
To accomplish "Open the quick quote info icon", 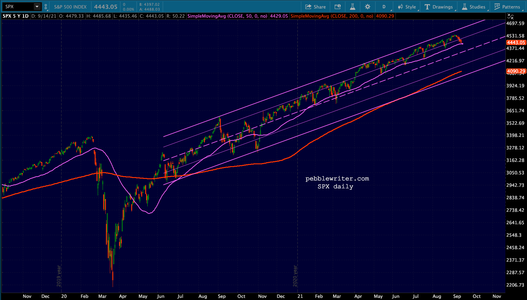I will 338,7.
